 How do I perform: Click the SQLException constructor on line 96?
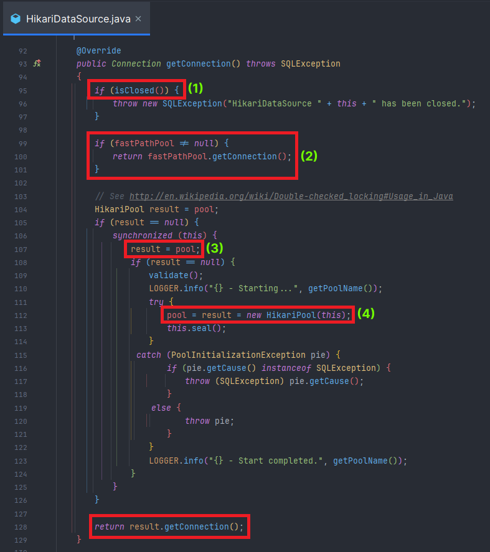click(x=192, y=103)
